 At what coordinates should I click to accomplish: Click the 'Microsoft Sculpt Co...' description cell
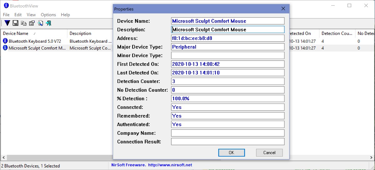(90, 48)
